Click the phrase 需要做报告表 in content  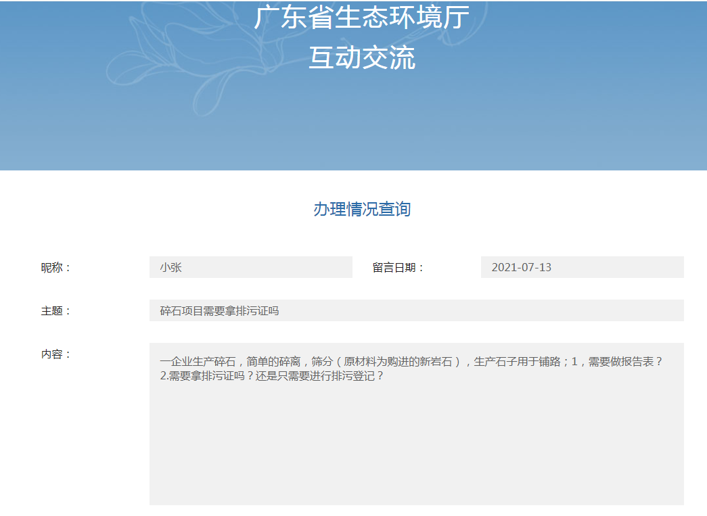[x=621, y=362]
